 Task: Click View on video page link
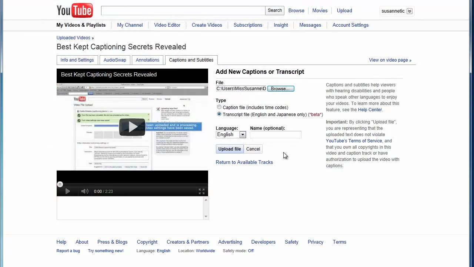click(x=390, y=60)
